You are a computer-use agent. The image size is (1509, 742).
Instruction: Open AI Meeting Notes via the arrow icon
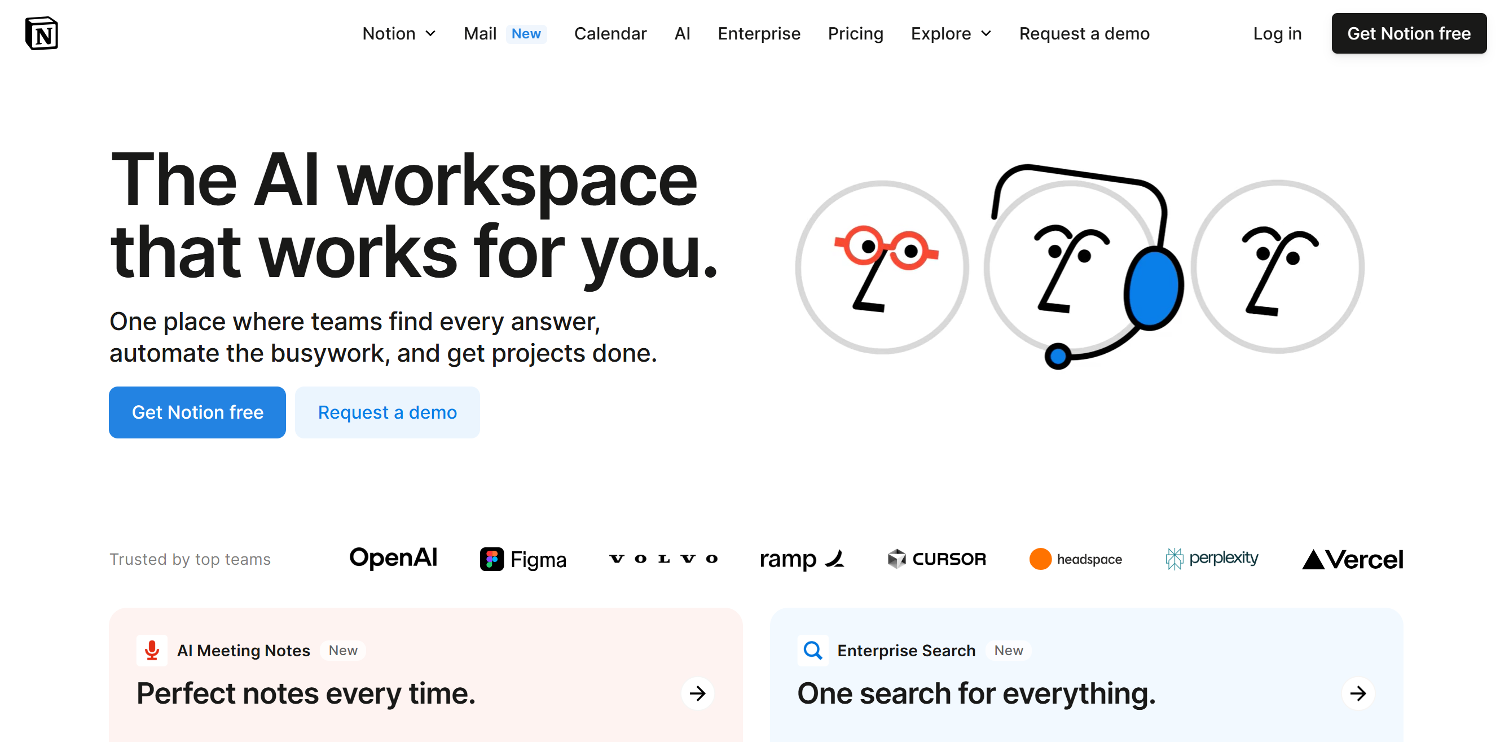tap(697, 693)
